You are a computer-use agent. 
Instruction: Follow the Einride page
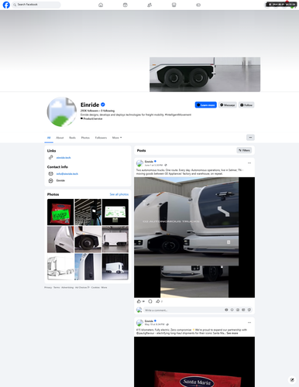click(246, 105)
